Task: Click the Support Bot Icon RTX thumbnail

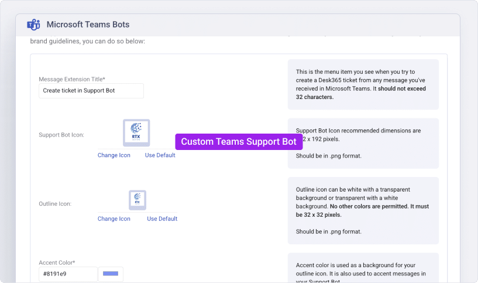Action: (x=136, y=133)
